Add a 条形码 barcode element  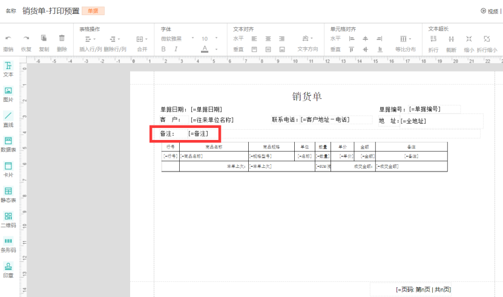[8, 245]
